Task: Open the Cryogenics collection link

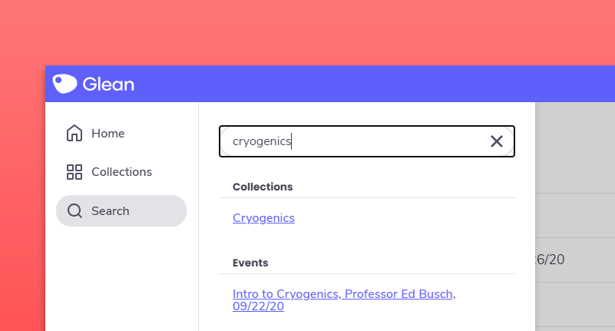Action: tap(263, 218)
